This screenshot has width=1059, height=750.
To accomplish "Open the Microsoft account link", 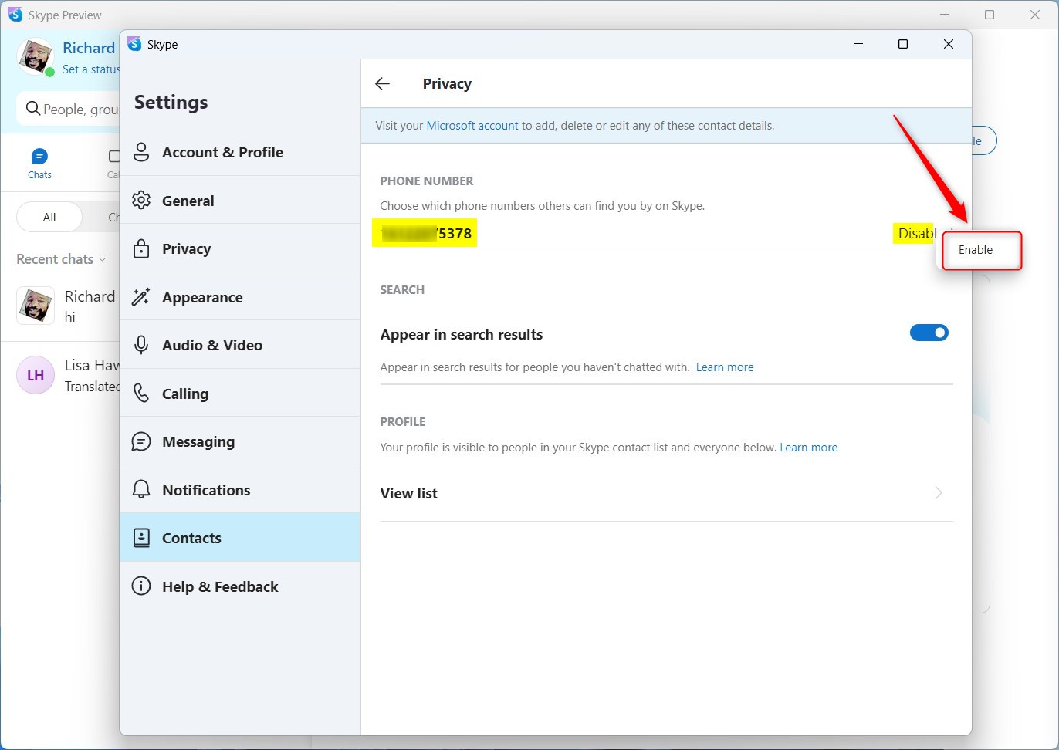I will [472, 126].
